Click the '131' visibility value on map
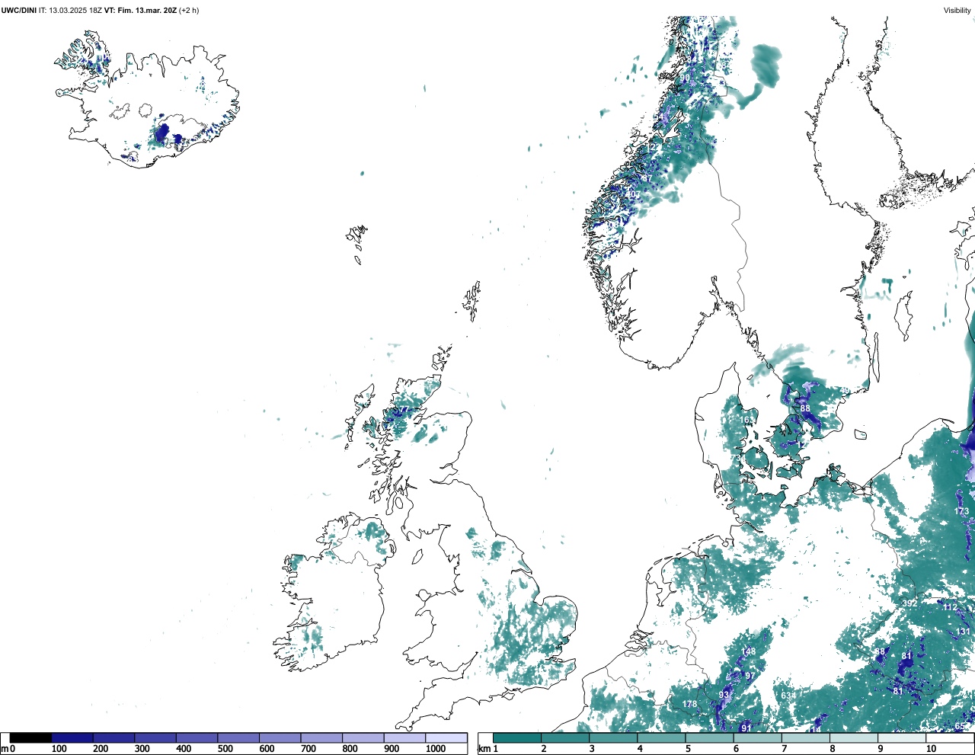Viewport: 975px width, 755px height. (x=964, y=632)
